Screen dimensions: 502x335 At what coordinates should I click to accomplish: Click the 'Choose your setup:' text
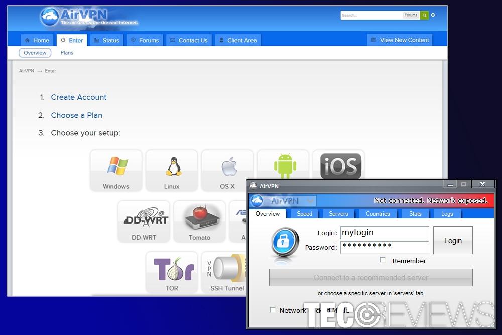coord(85,133)
